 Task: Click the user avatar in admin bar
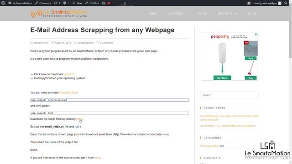click(x=280, y=3)
